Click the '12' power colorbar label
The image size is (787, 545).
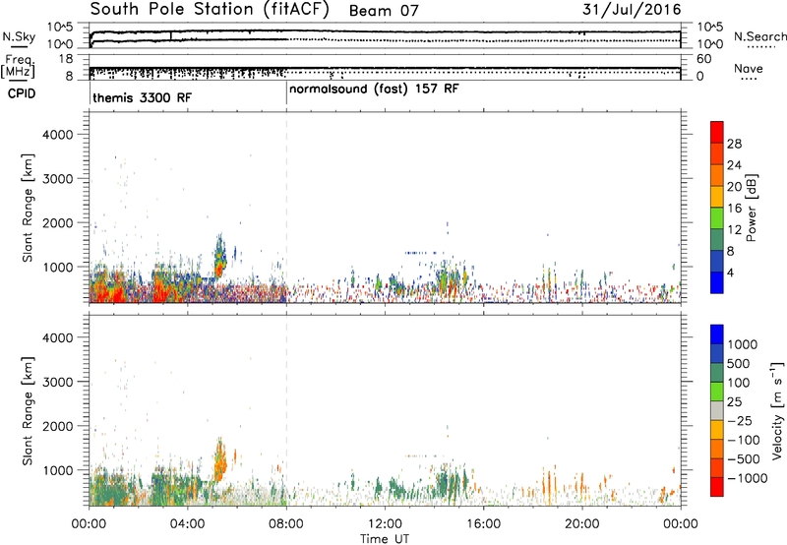734,230
